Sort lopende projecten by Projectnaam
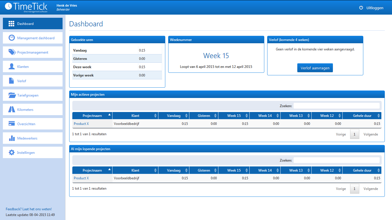Viewport: 392px width, 220px height. (92, 170)
